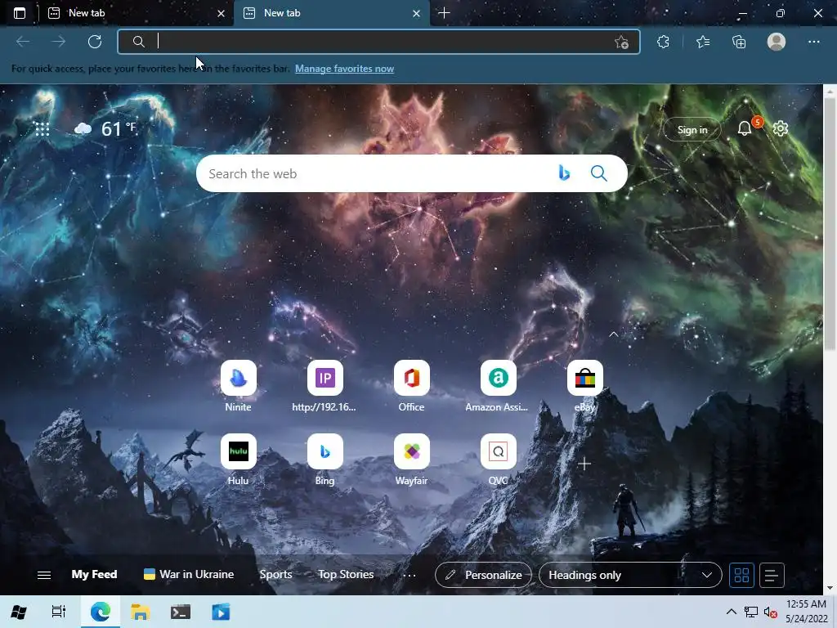Open the terminal app on taskbar
This screenshot has width=837, height=628.
click(181, 612)
